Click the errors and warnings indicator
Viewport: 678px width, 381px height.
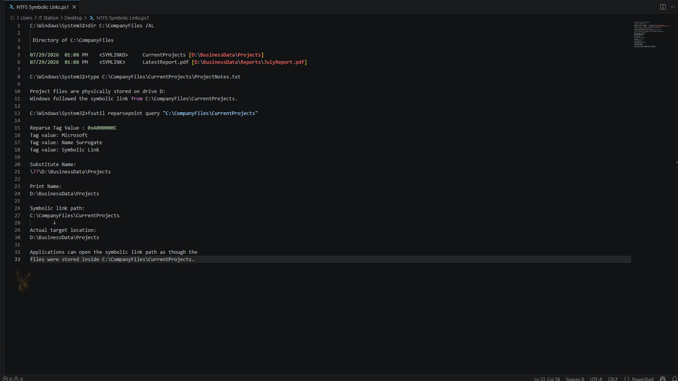[13, 378]
